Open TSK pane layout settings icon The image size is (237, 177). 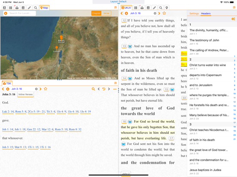coord(115,83)
